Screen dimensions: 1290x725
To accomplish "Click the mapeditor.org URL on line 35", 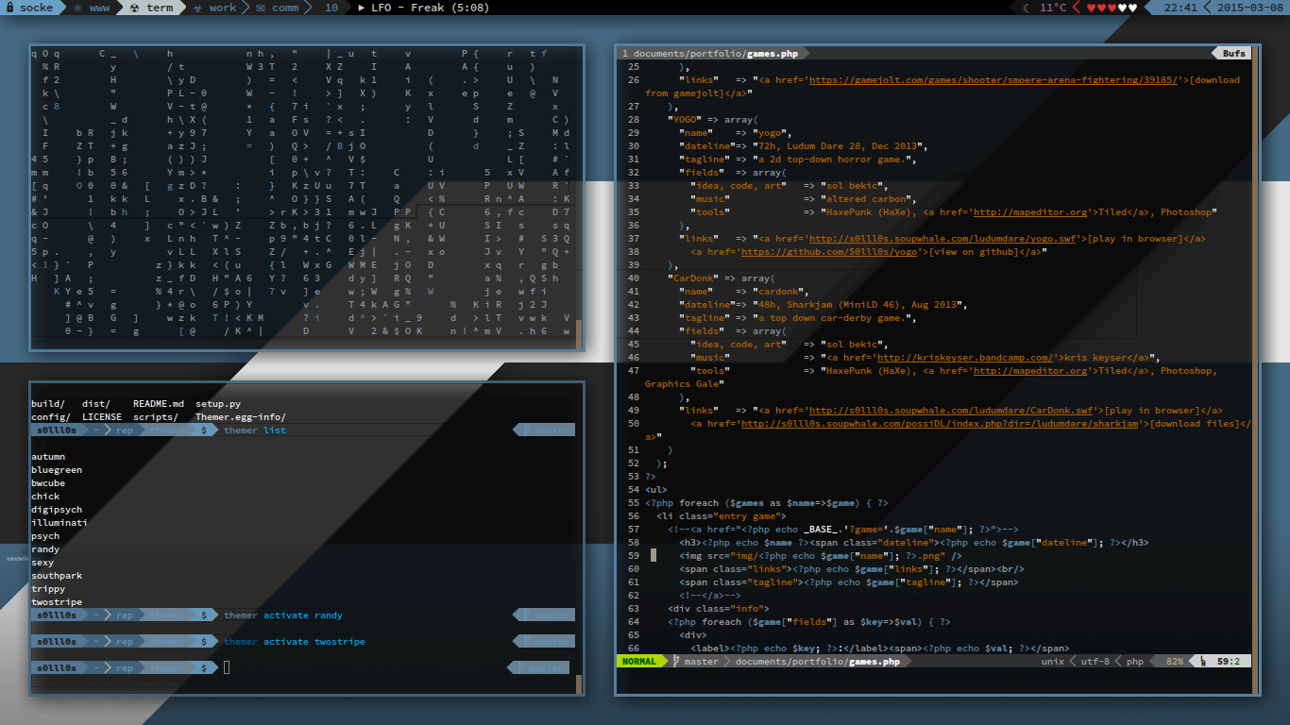I will click(x=1029, y=212).
